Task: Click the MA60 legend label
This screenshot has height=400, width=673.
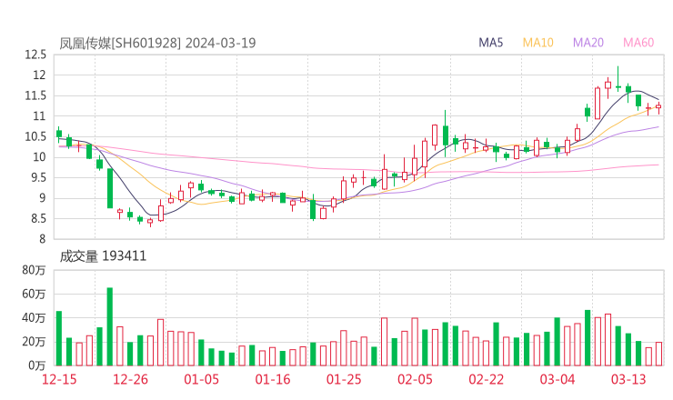Action: click(x=638, y=43)
